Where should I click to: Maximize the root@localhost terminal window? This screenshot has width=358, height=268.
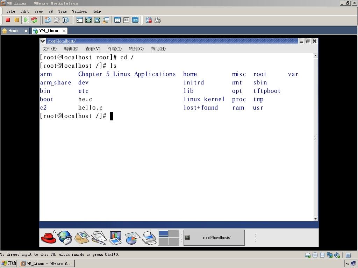point(308,41)
